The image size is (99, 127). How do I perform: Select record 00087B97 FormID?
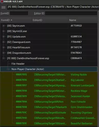point(21,85)
